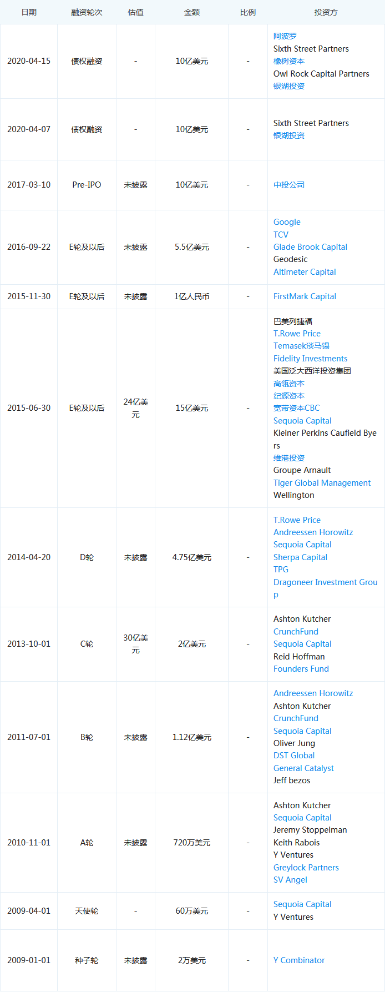This screenshot has height=992, width=385.
Task: Open the FirstMark Capital link
Action: [305, 296]
